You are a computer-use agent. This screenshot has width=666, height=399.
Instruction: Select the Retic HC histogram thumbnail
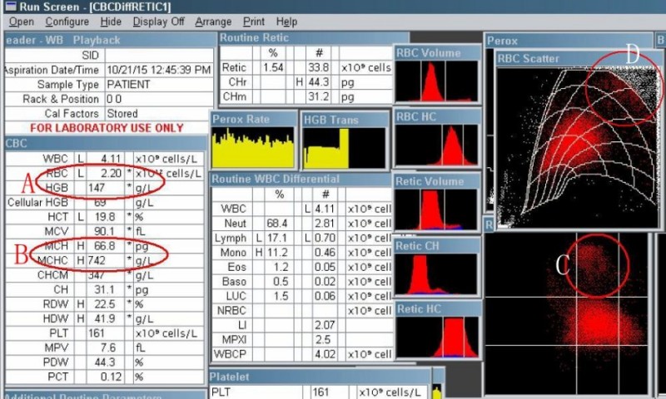[x=436, y=337]
